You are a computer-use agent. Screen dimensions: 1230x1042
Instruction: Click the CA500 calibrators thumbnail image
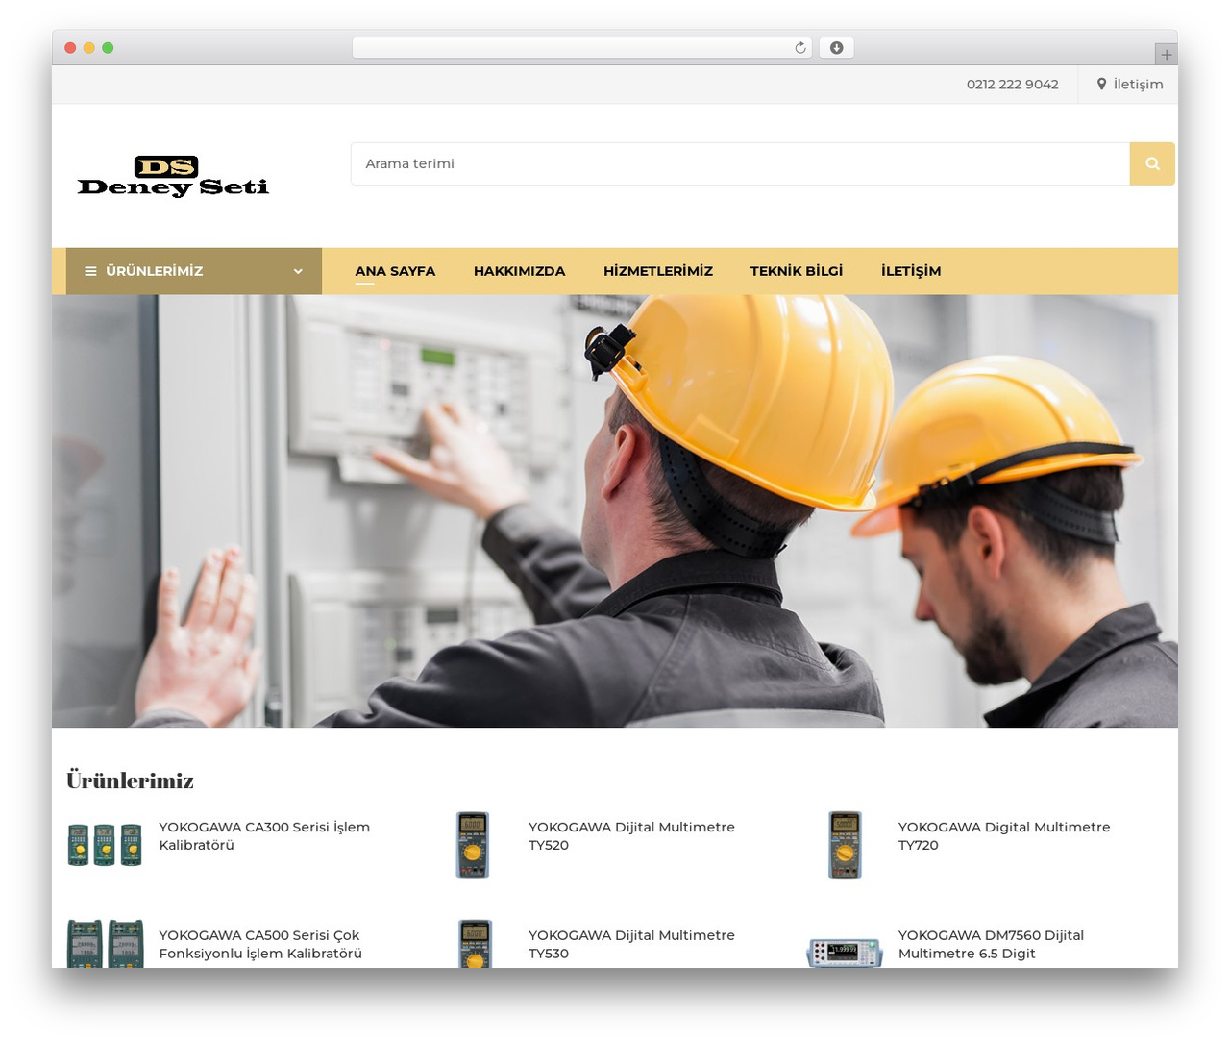[x=105, y=944]
